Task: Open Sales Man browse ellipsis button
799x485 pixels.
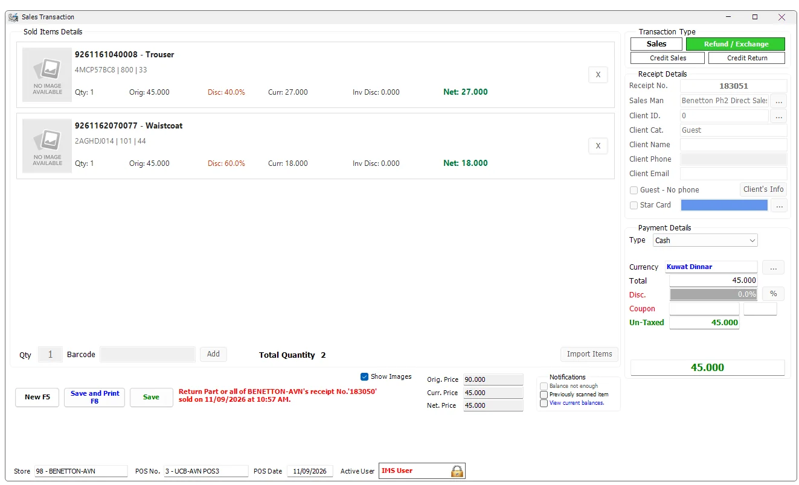Action: tap(778, 101)
